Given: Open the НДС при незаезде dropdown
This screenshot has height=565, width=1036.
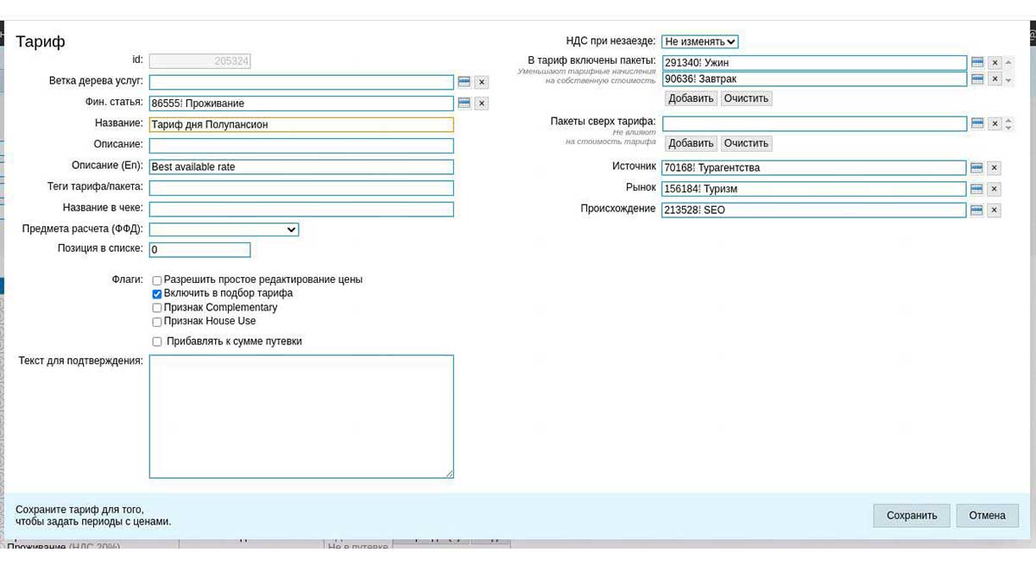Looking at the screenshot, I should click(x=699, y=41).
